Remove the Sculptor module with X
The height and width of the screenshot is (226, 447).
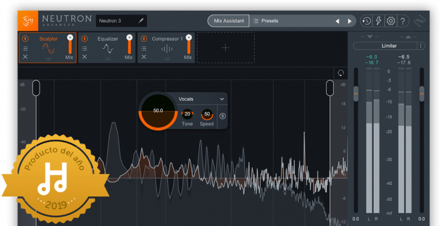25,57
